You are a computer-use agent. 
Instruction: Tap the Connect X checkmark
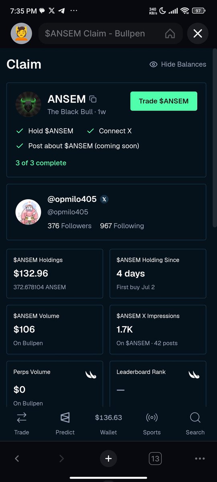click(x=90, y=131)
